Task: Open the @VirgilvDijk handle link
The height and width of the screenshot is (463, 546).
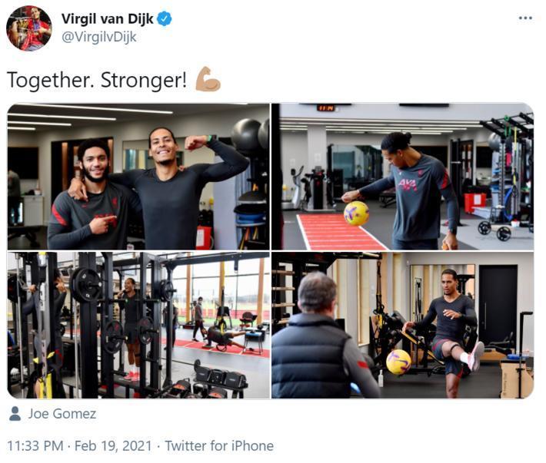Action: (x=99, y=37)
